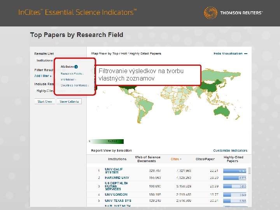The width and height of the screenshot is (280, 210).
Task: Click the Cites value for HARVARD UNIV
Action: pos(184,178)
